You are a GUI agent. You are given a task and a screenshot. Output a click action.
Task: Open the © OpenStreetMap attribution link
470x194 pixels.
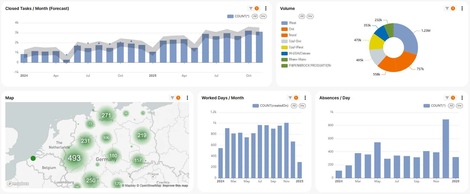[149, 186]
